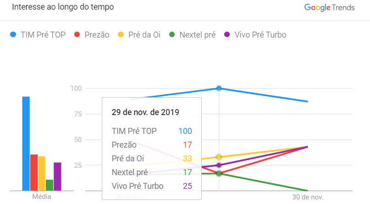Click the blue average bar
The height and width of the screenshot is (204, 370).
pyautogui.click(x=26, y=143)
